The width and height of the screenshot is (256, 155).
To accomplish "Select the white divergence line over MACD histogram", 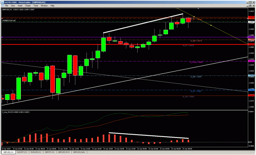I will (149, 135).
